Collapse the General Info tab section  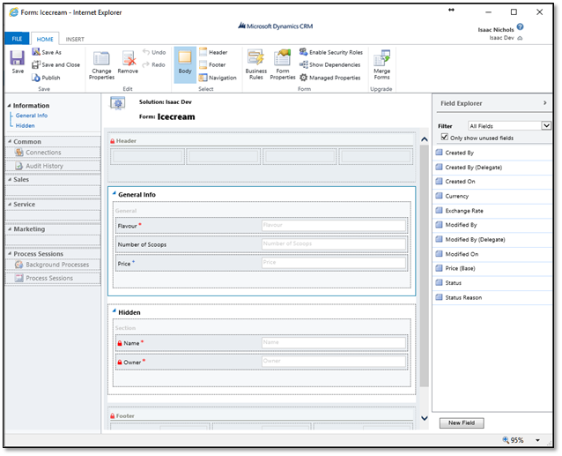click(114, 192)
